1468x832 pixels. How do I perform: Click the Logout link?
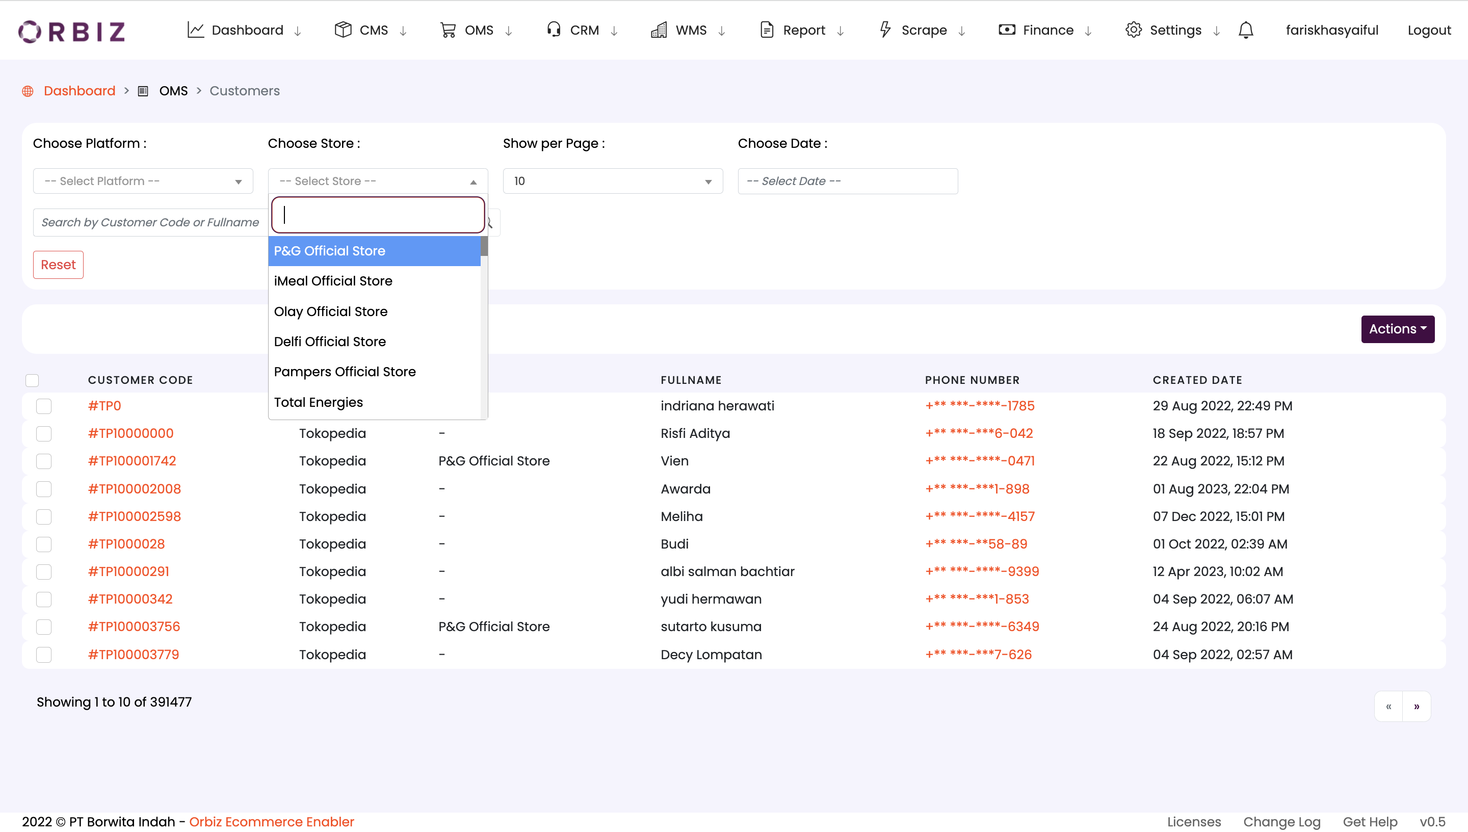pyautogui.click(x=1429, y=30)
